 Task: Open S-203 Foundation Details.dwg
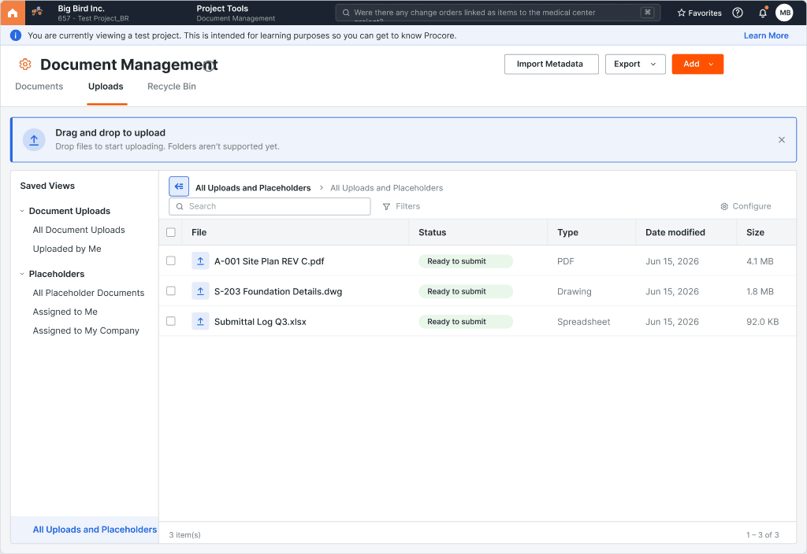(x=278, y=292)
